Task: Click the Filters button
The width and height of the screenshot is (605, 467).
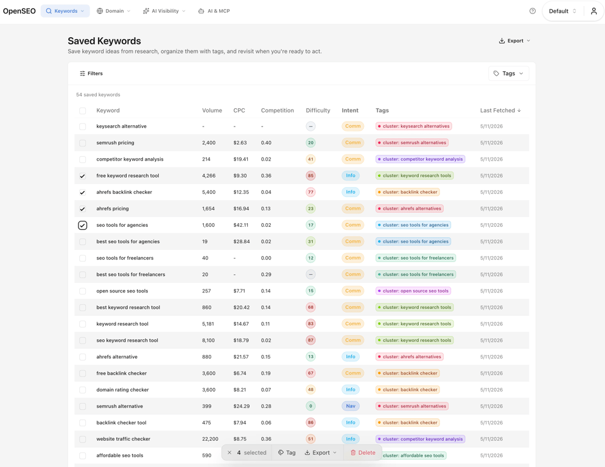Action: tap(91, 73)
